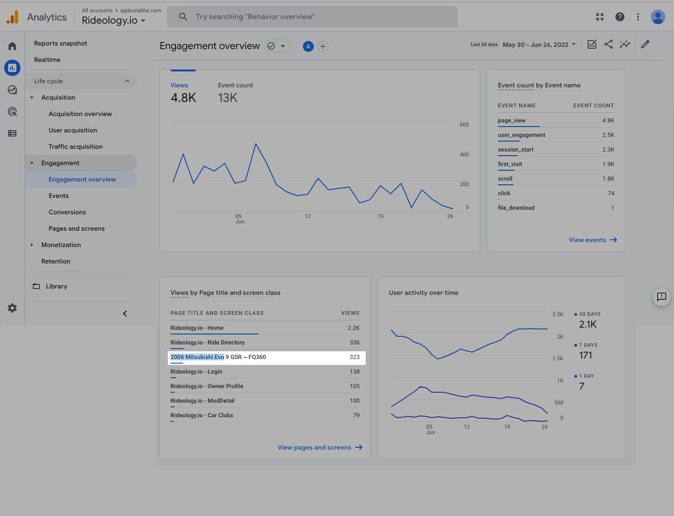The width and height of the screenshot is (674, 516).
Task: Open Admin settings gear icon
Action: tap(12, 308)
